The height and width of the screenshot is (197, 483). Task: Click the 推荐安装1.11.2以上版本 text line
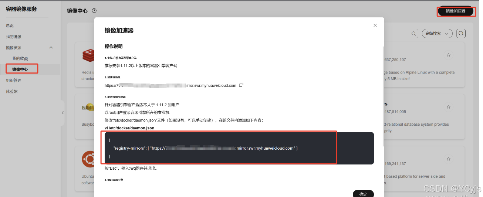pos(141,66)
